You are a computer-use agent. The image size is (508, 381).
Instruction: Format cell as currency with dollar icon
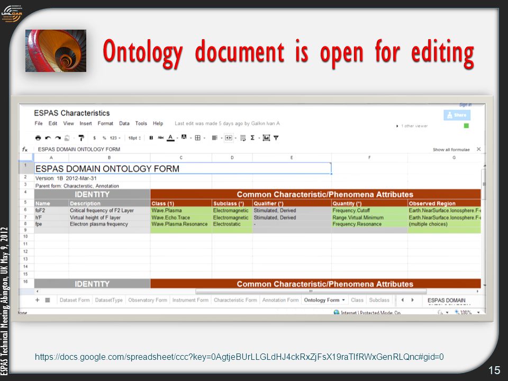tap(94, 138)
